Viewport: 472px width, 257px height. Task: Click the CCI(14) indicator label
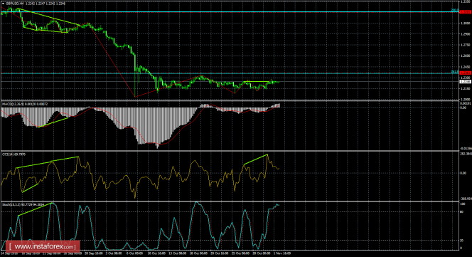[8, 154]
